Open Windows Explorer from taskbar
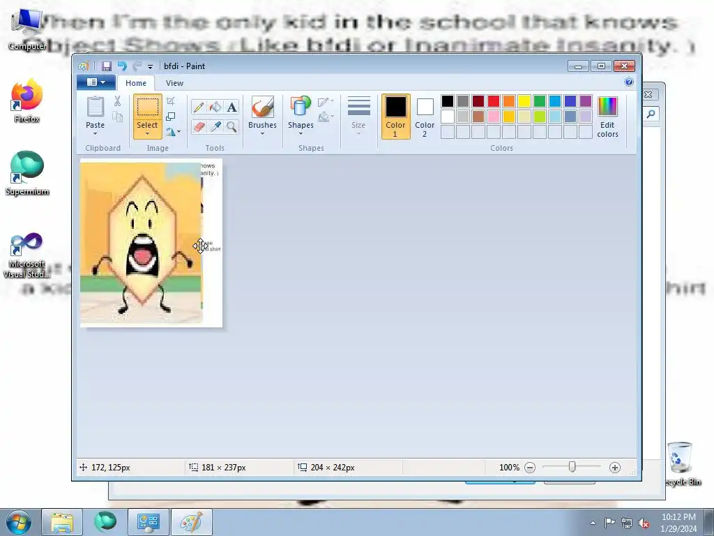 click(62, 522)
